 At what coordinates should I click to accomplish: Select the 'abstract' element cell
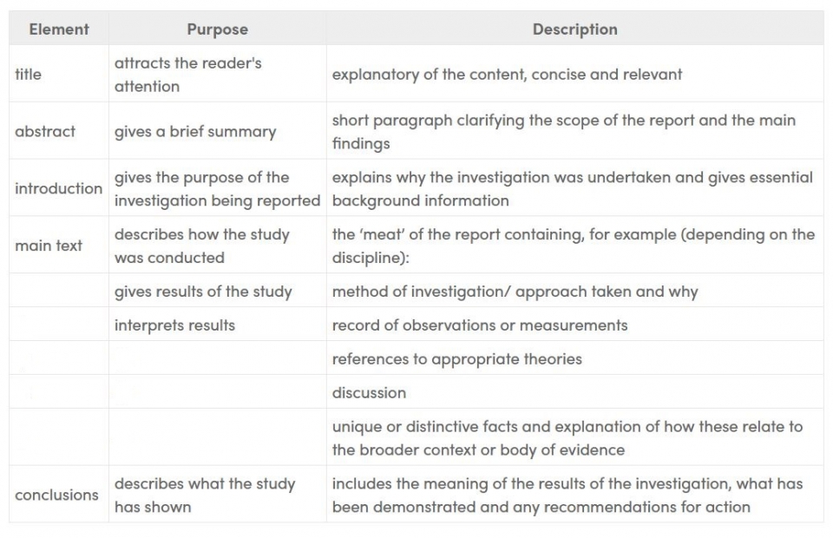59,131
